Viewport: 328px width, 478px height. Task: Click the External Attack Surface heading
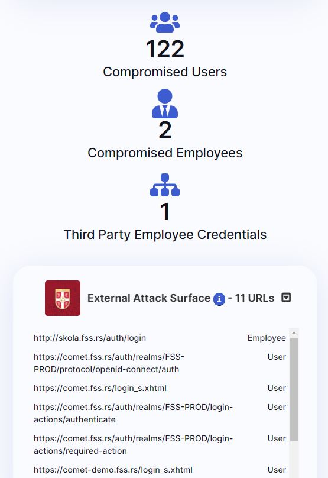(x=149, y=298)
